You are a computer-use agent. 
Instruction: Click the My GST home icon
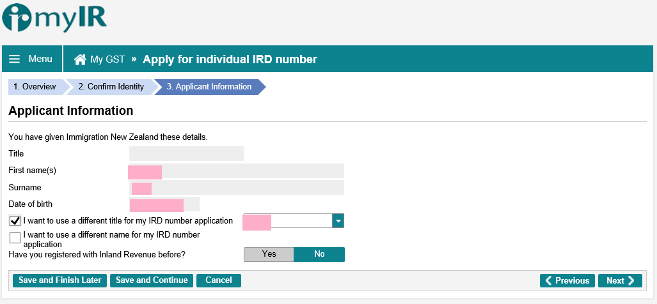80,59
